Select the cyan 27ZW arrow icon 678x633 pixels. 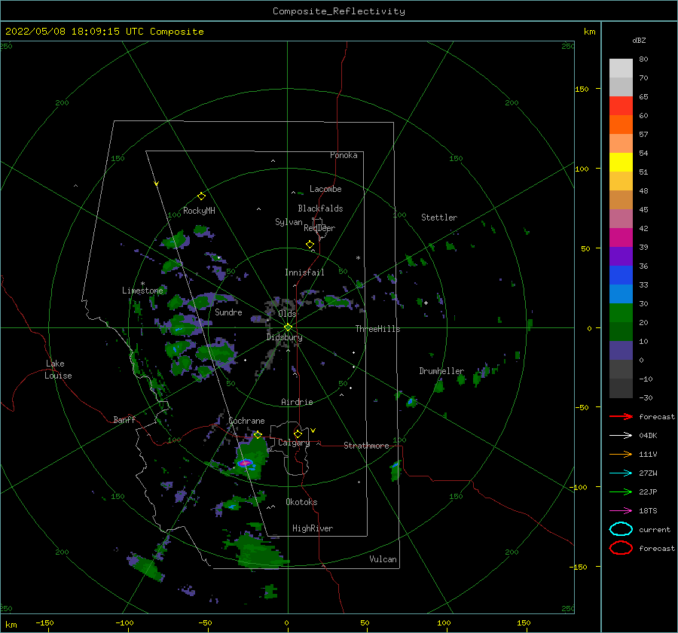point(621,473)
